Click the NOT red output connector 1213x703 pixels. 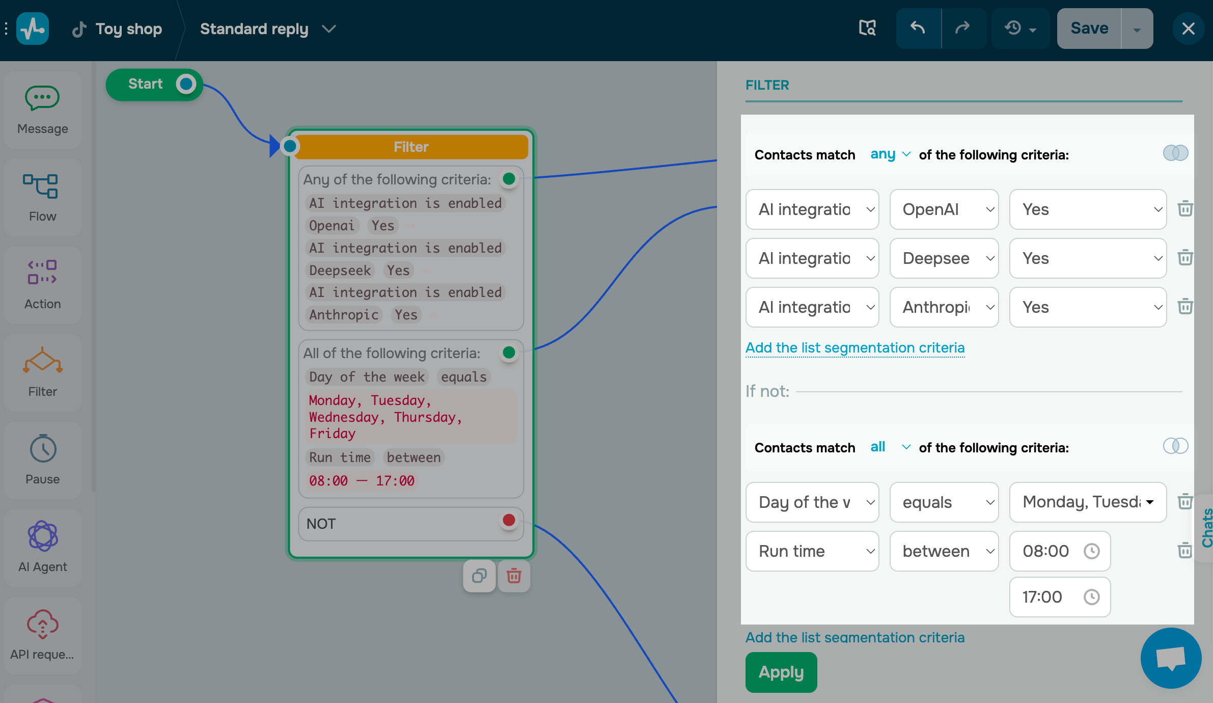509,520
